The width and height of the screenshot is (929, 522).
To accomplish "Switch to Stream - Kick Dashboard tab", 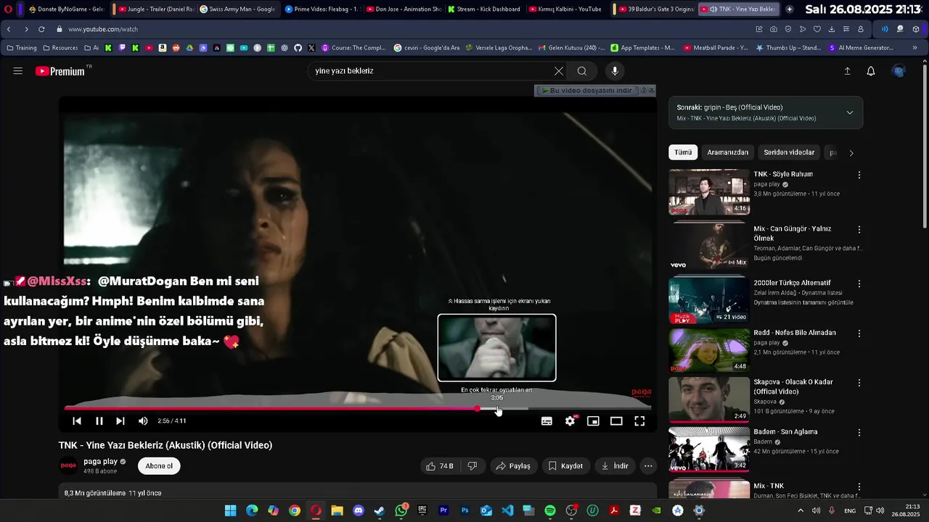I will point(484,9).
